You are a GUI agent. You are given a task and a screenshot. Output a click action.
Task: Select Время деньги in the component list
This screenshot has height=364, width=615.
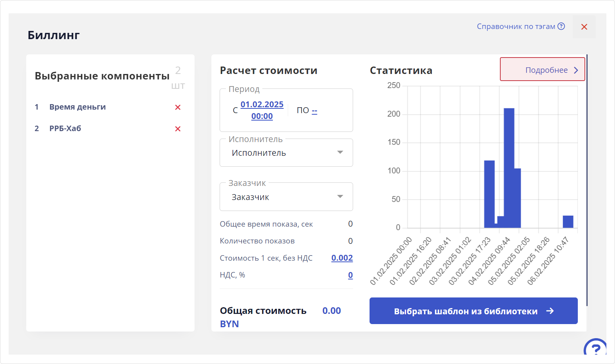pyautogui.click(x=78, y=107)
